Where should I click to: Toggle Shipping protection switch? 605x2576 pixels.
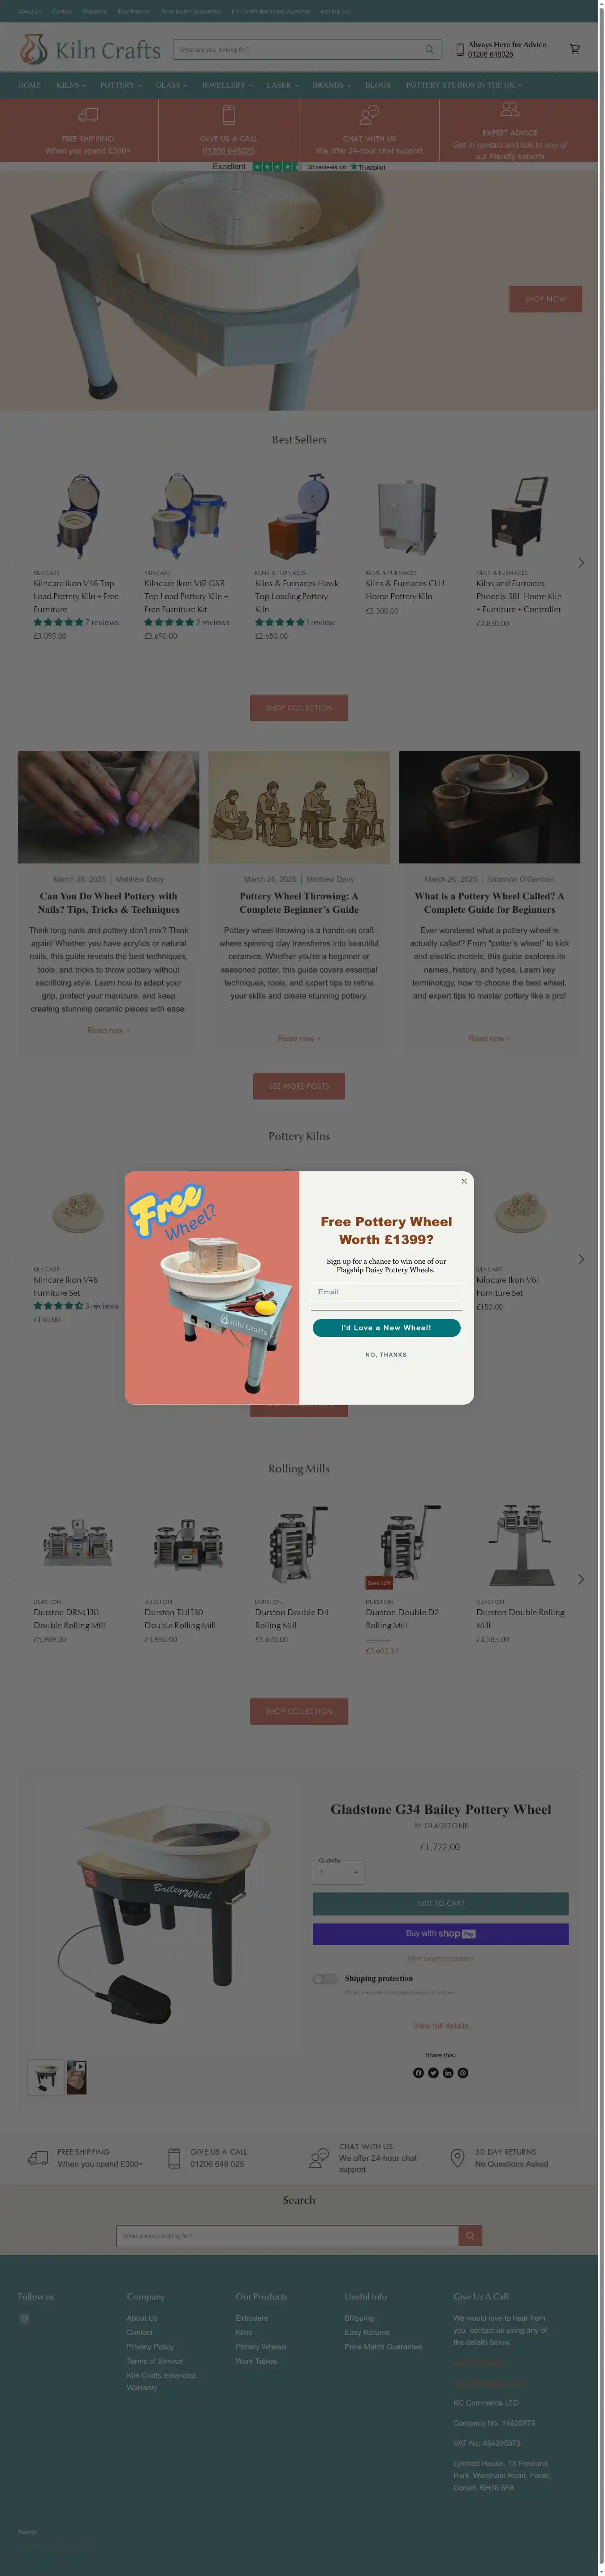point(324,1979)
